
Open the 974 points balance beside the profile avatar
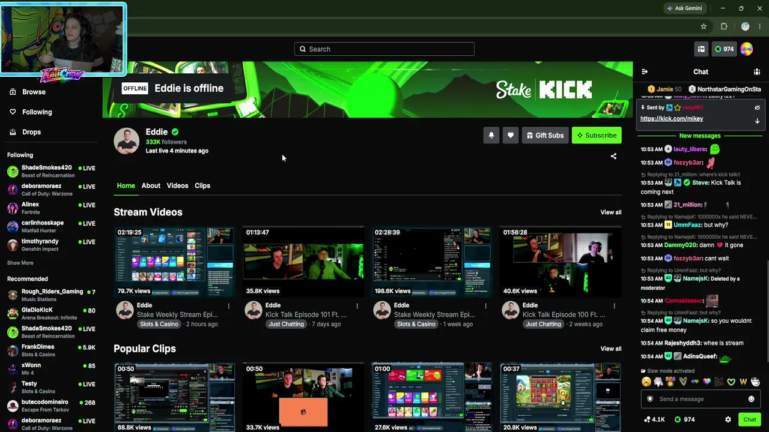[x=724, y=49]
